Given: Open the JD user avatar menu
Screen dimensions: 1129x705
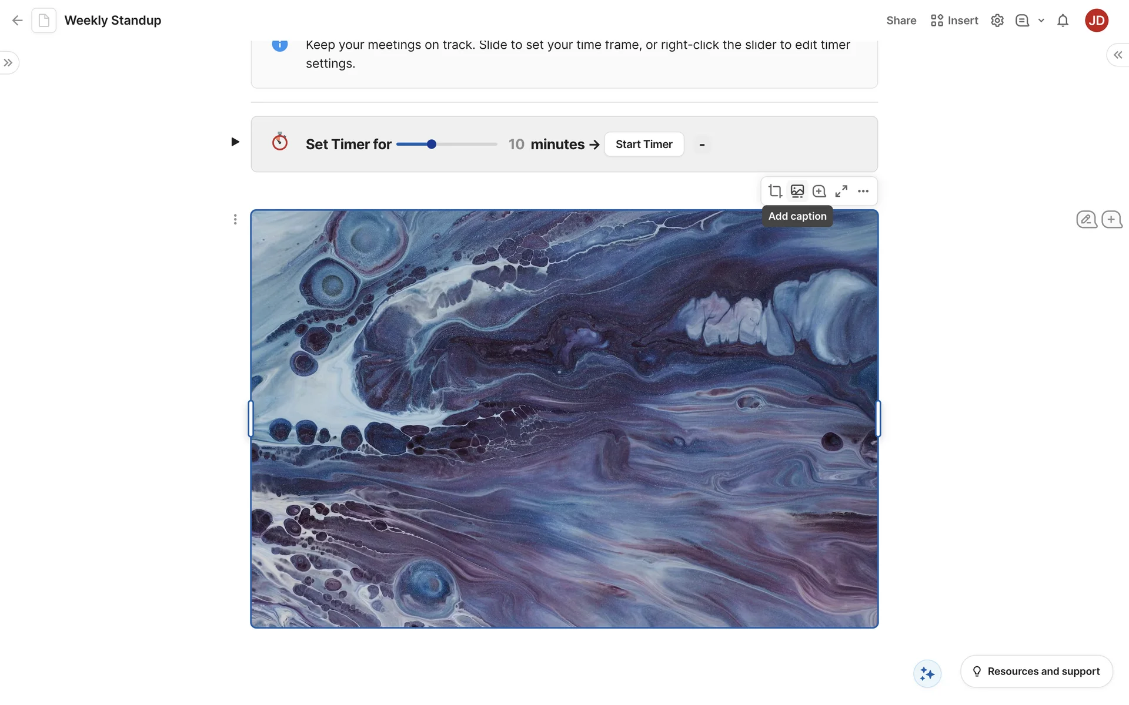Looking at the screenshot, I should pyautogui.click(x=1096, y=21).
